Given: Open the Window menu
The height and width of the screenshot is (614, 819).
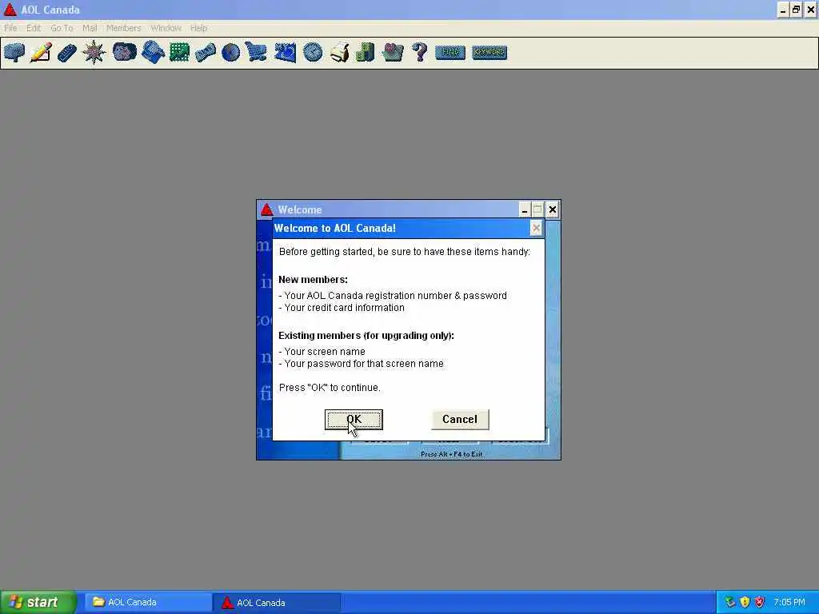Looking at the screenshot, I should pyautogui.click(x=166, y=28).
